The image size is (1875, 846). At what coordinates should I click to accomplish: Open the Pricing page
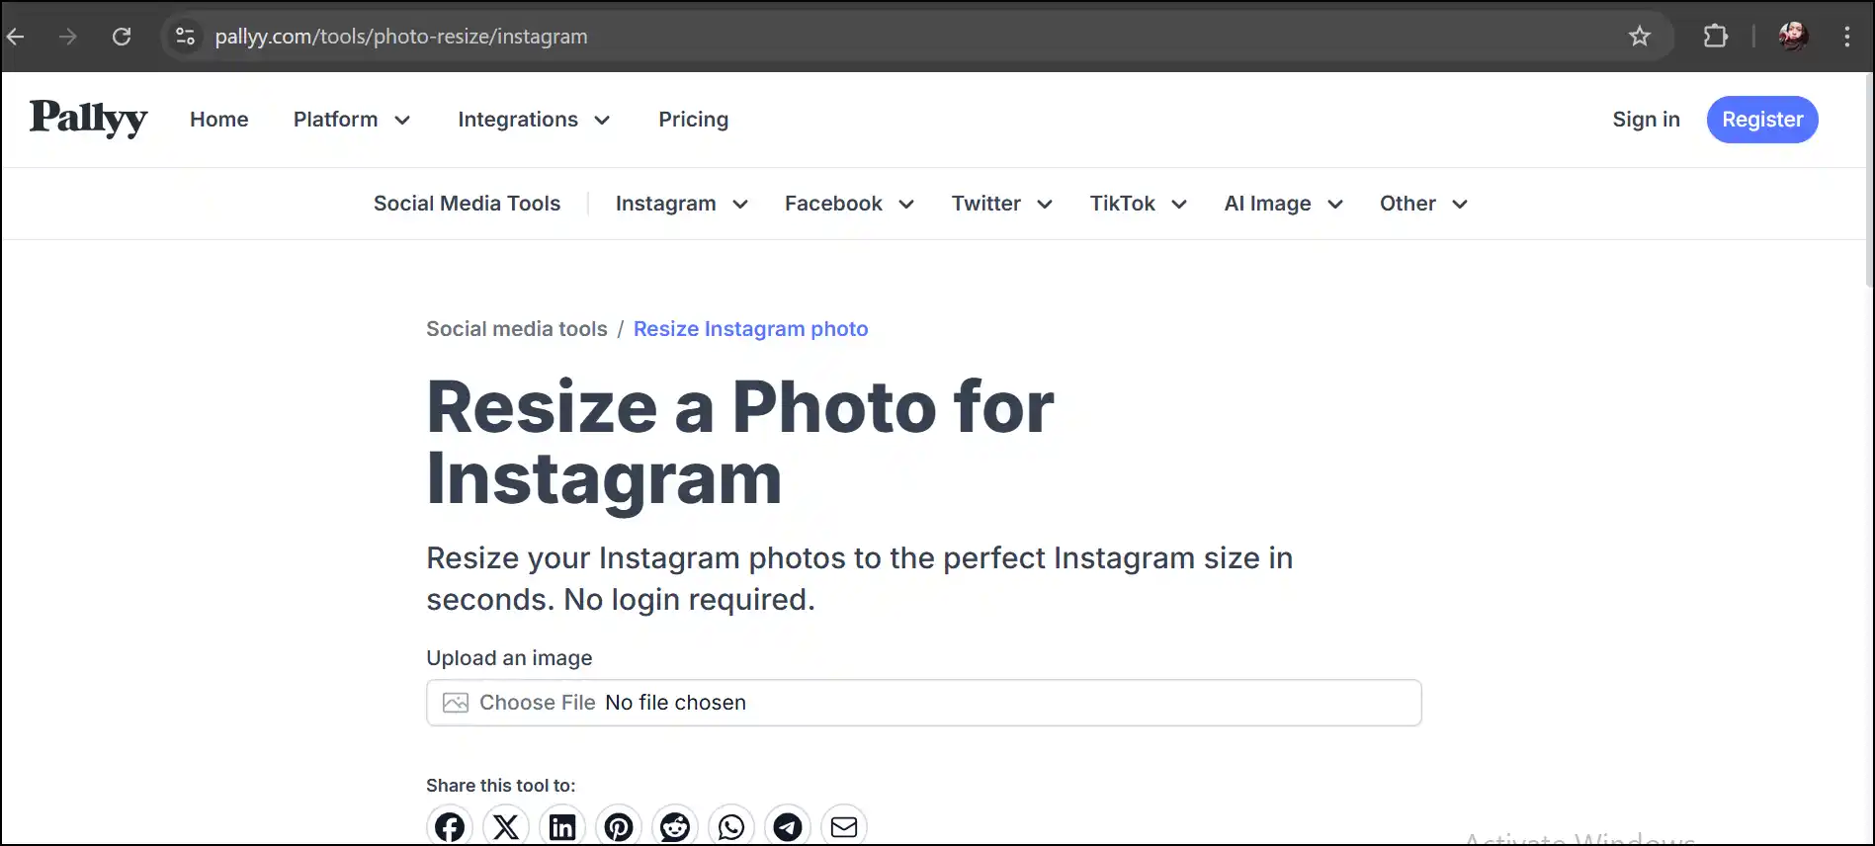pos(694,120)
